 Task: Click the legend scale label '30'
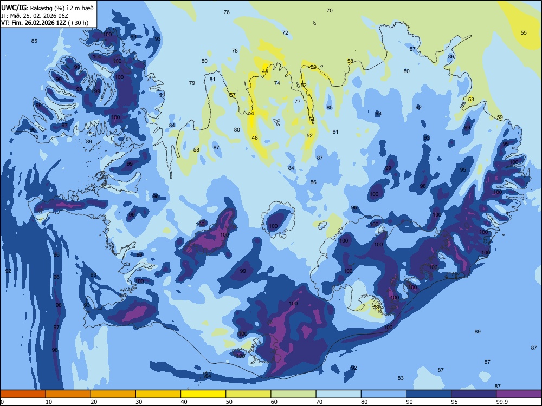pyautogui.click(x=139, y=402)
